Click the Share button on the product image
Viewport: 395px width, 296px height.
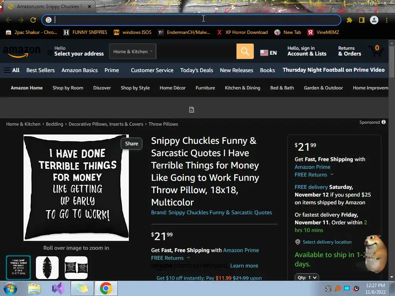(132, 143)
